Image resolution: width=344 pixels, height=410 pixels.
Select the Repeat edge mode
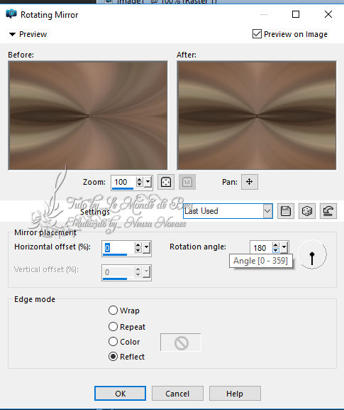click(113, 327)
